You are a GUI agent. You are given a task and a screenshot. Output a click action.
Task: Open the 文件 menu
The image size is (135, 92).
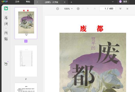(x=17, y=2)
